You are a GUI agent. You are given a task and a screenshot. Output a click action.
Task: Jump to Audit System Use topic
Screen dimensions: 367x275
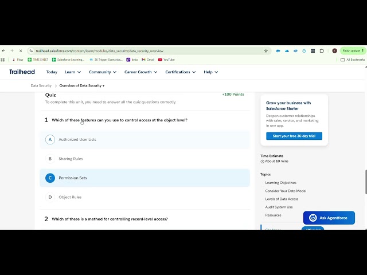pos(279,207)
